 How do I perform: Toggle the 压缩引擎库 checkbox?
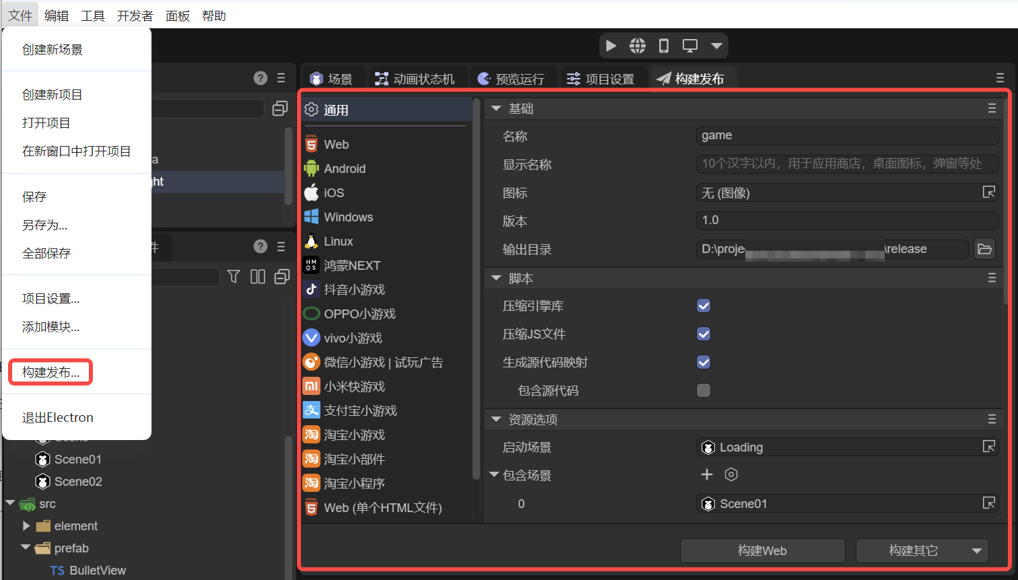click(x=704, y=306)
